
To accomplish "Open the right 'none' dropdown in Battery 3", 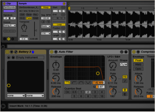I will pos(35,96).
